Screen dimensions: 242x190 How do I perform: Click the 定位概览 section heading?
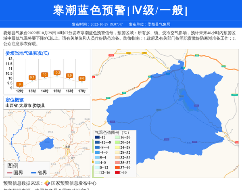point(15,100)
